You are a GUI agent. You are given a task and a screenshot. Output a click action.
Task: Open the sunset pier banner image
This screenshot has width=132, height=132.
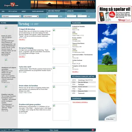(63, 5)
